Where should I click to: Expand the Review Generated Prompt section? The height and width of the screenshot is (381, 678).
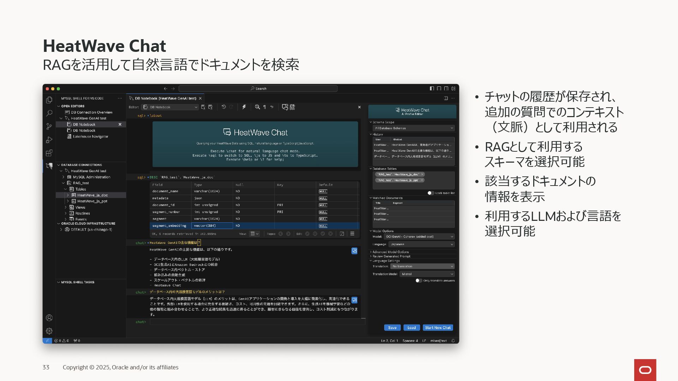coord(391,256)
